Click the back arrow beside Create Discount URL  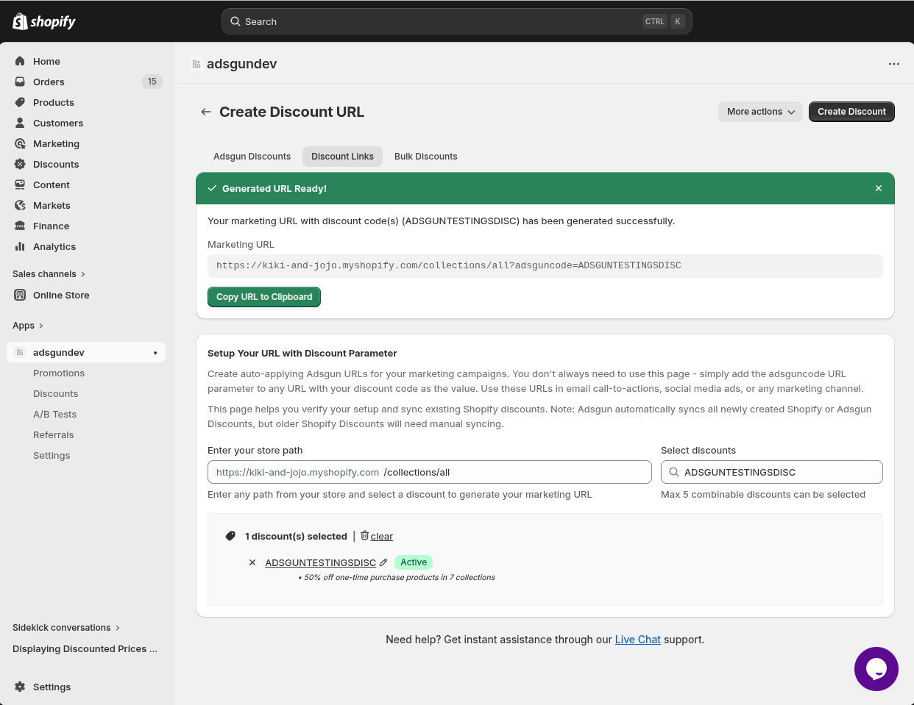coord(206,112)
